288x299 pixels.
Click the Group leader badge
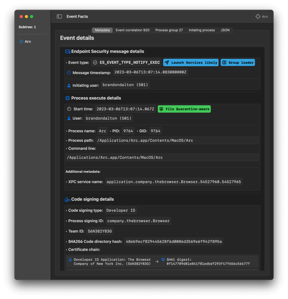[x=238, y=62]
